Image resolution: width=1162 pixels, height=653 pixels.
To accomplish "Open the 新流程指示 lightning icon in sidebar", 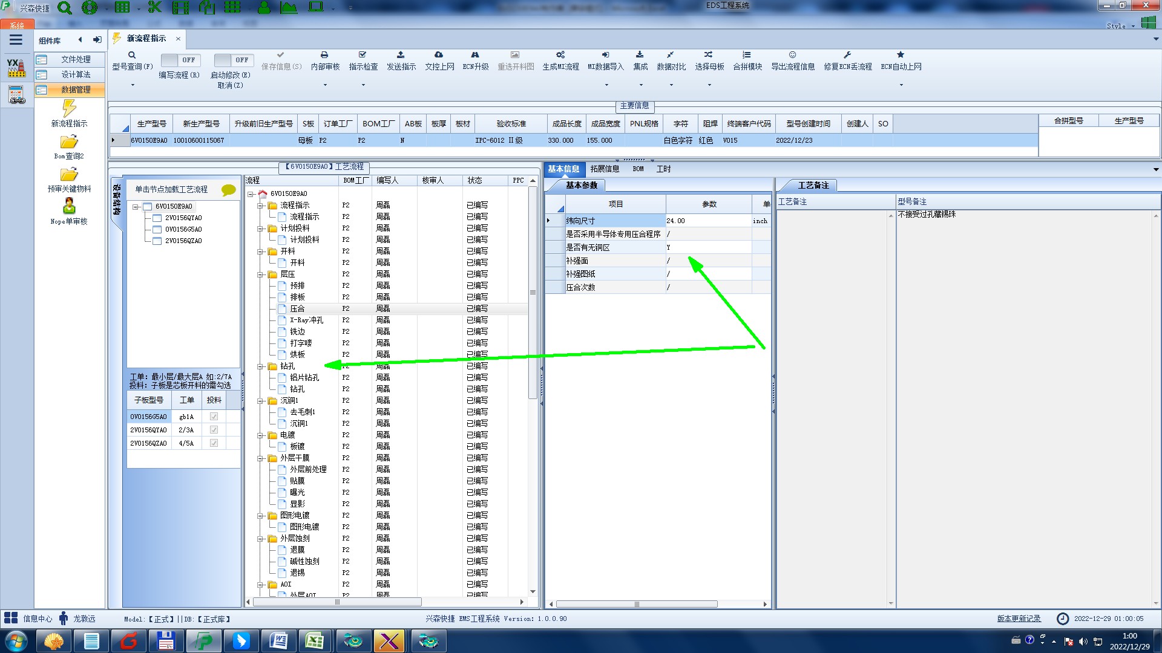I will tap(69, 109).
